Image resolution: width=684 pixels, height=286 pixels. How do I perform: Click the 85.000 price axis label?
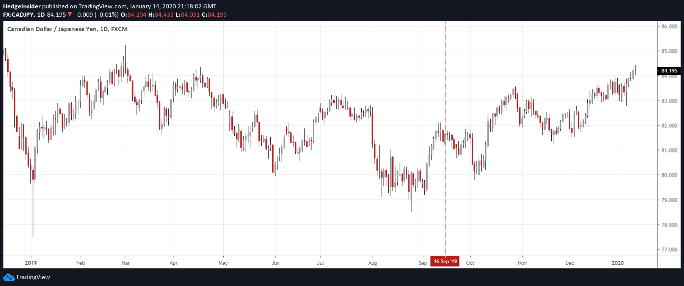[669, 51]
